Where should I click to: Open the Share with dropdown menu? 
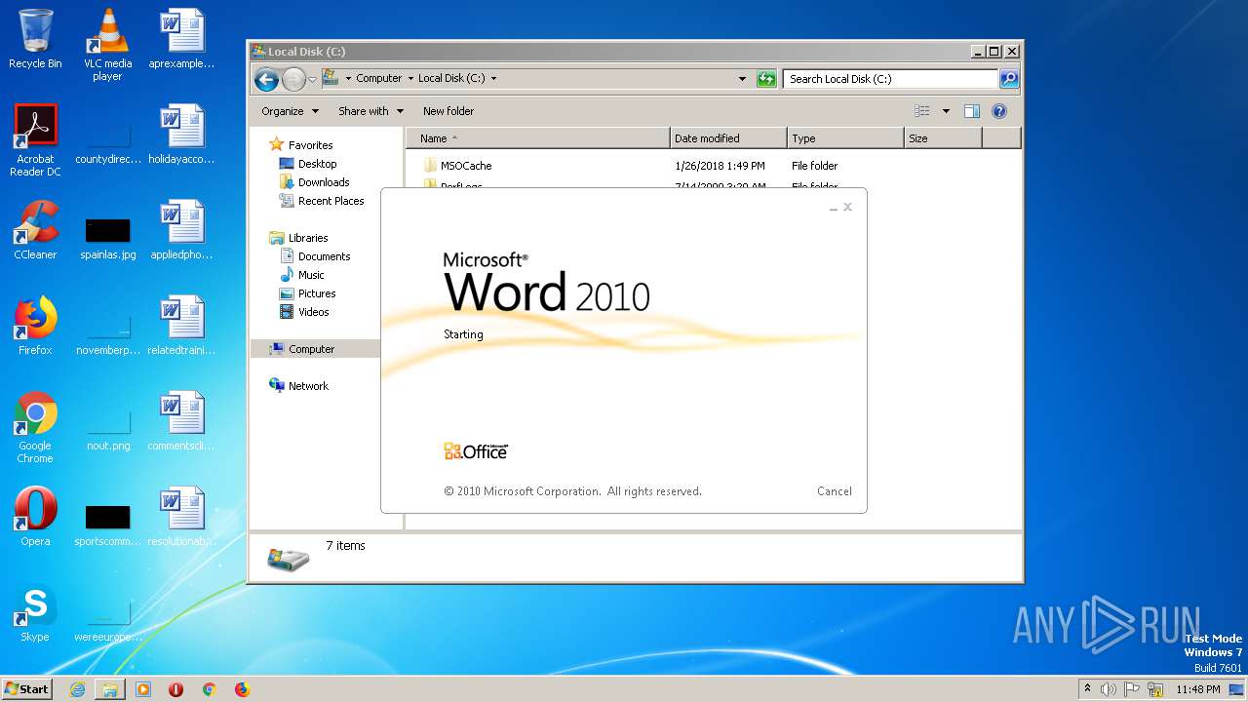point(370,111)
